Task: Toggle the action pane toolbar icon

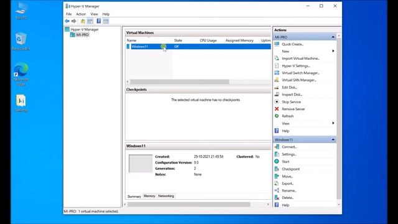Action: point(106,21)
